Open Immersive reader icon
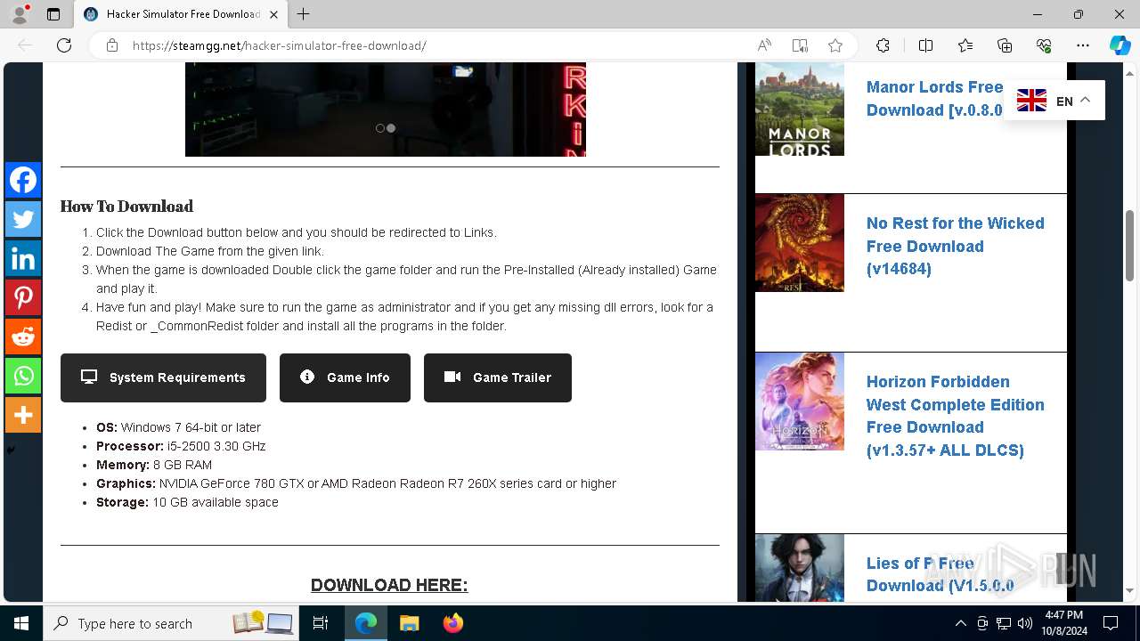The height and width of the screenshot is (641, 1140). point(800,45)
